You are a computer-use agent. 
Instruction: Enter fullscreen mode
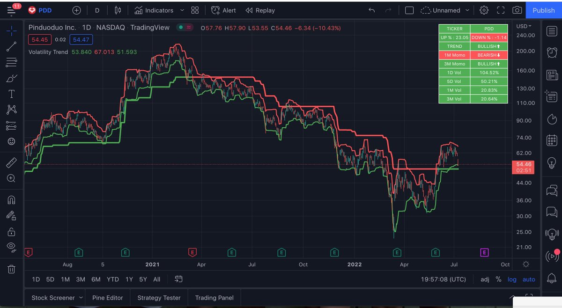501,10
